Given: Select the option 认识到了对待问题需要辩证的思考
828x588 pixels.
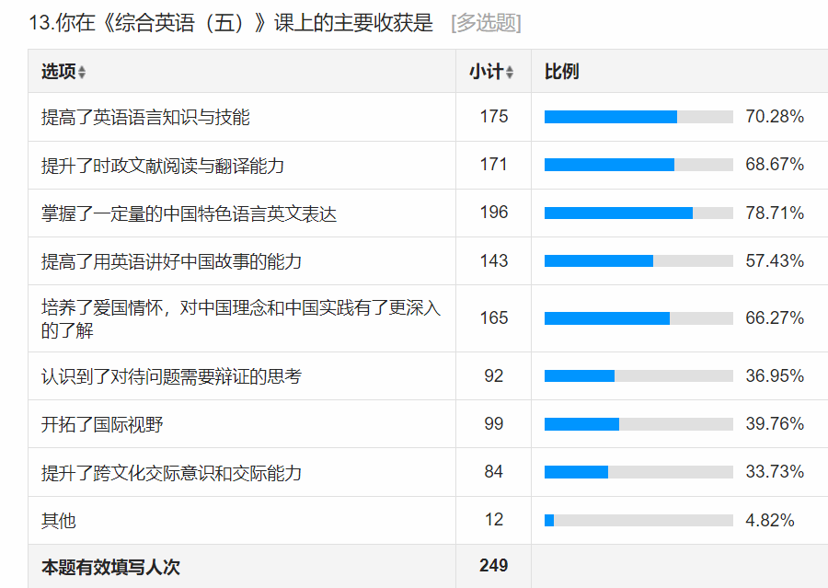Looking at the screenshot, I should [171, 376].
